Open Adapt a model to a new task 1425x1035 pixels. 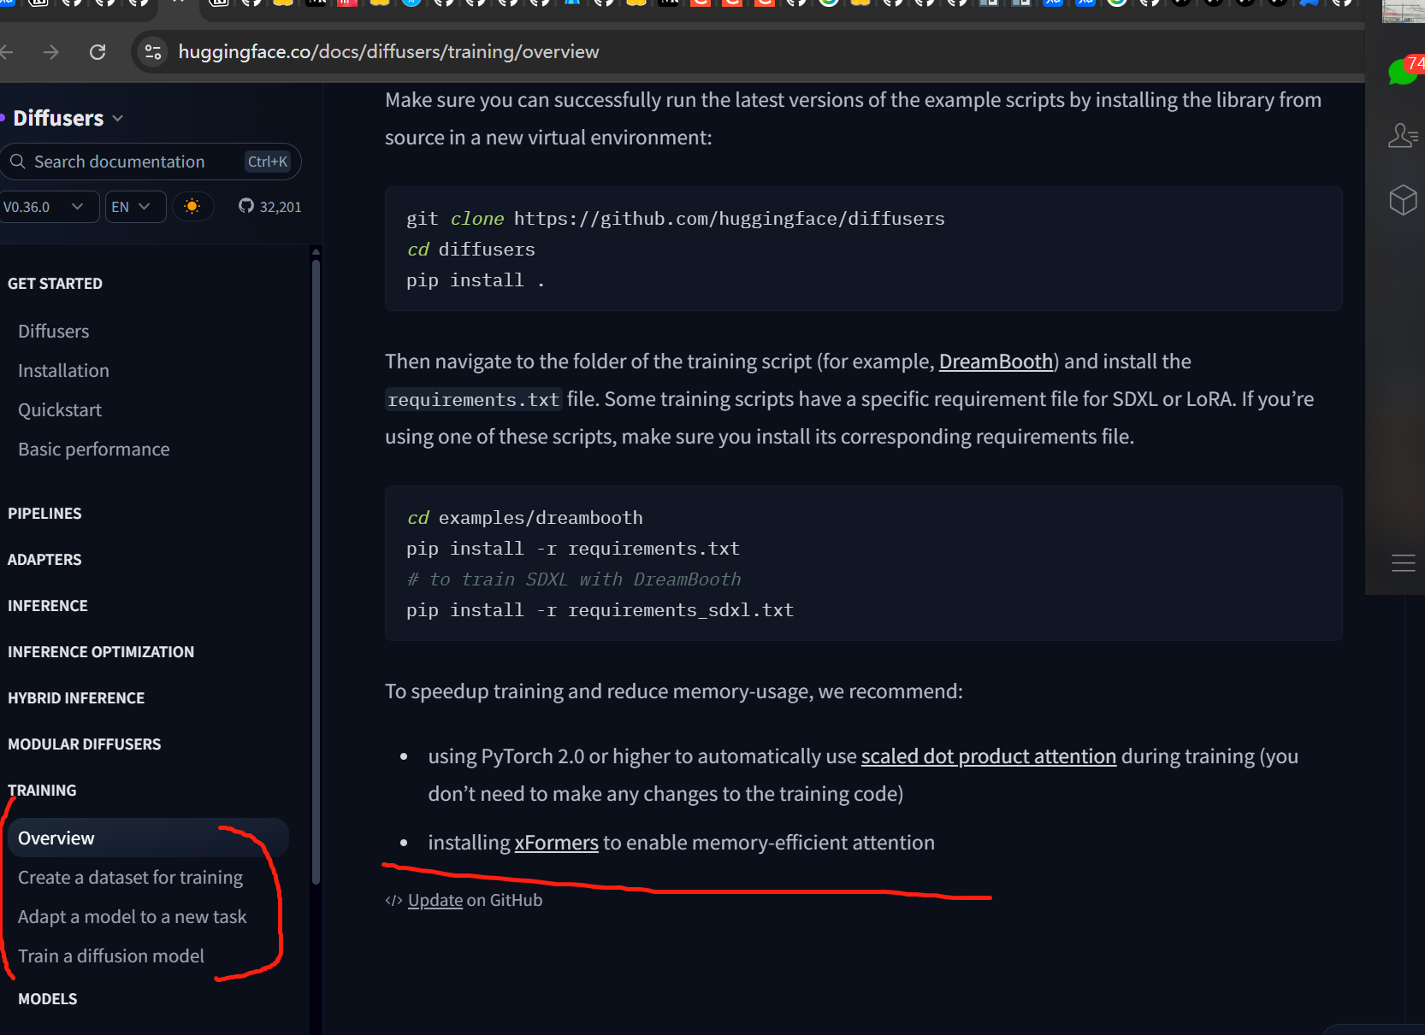pyautogui.click(x=132, y=917)
